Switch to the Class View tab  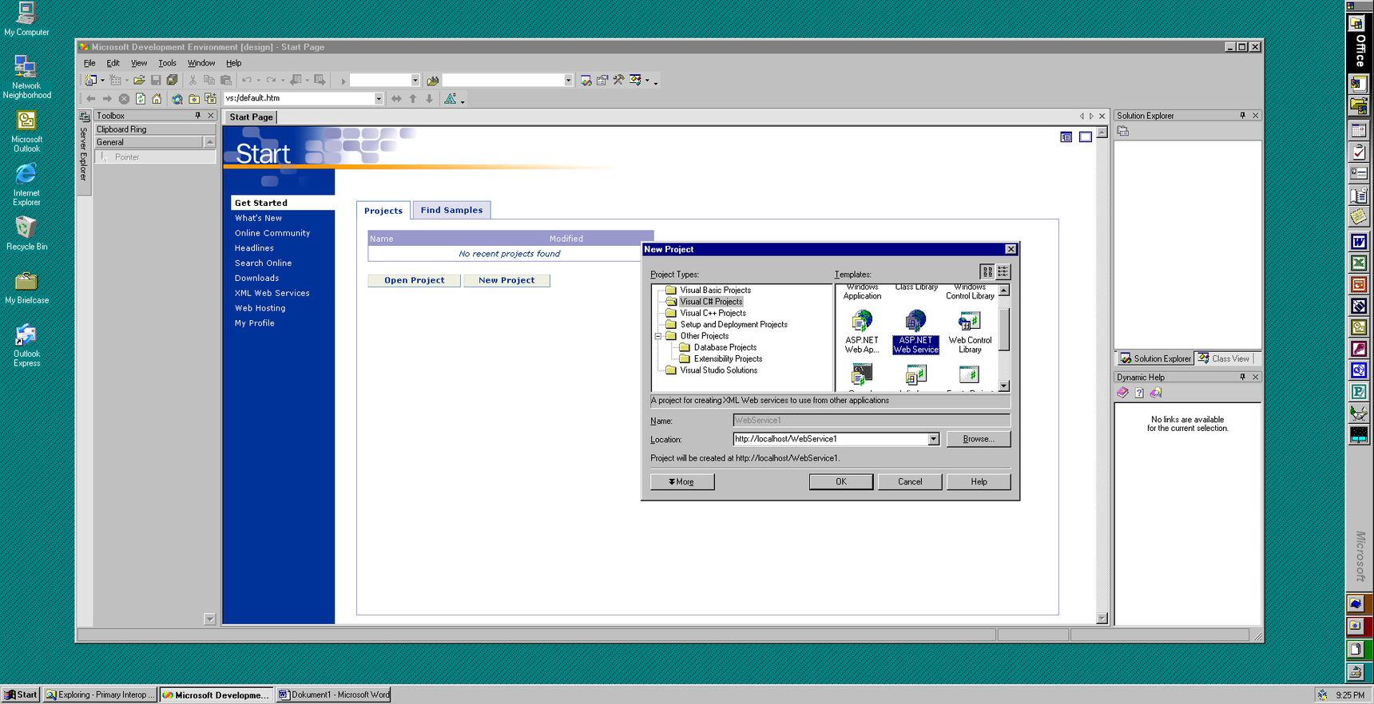tap(1224, 358)
